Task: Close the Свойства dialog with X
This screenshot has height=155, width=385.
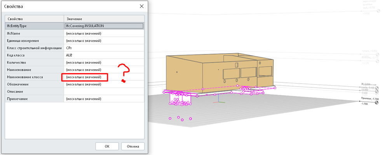Action: tap(142, 6)
